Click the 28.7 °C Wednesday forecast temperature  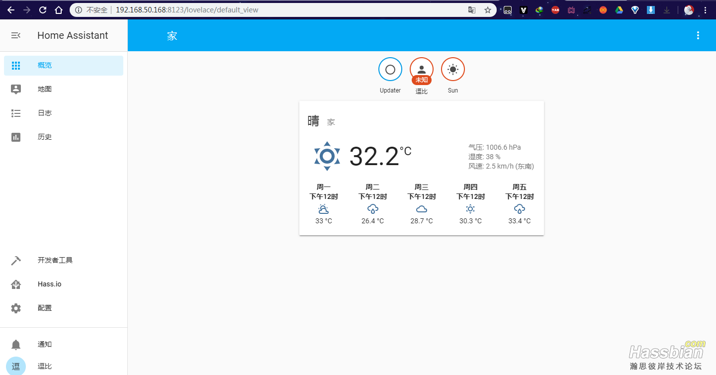coord(422,221)
